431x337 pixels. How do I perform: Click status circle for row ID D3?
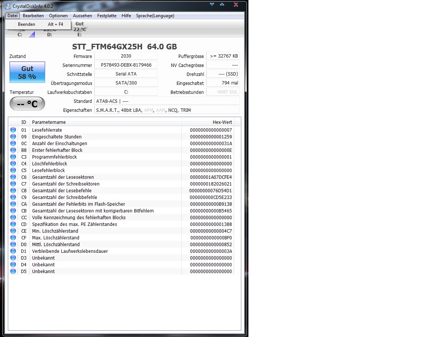coord(13,258)
